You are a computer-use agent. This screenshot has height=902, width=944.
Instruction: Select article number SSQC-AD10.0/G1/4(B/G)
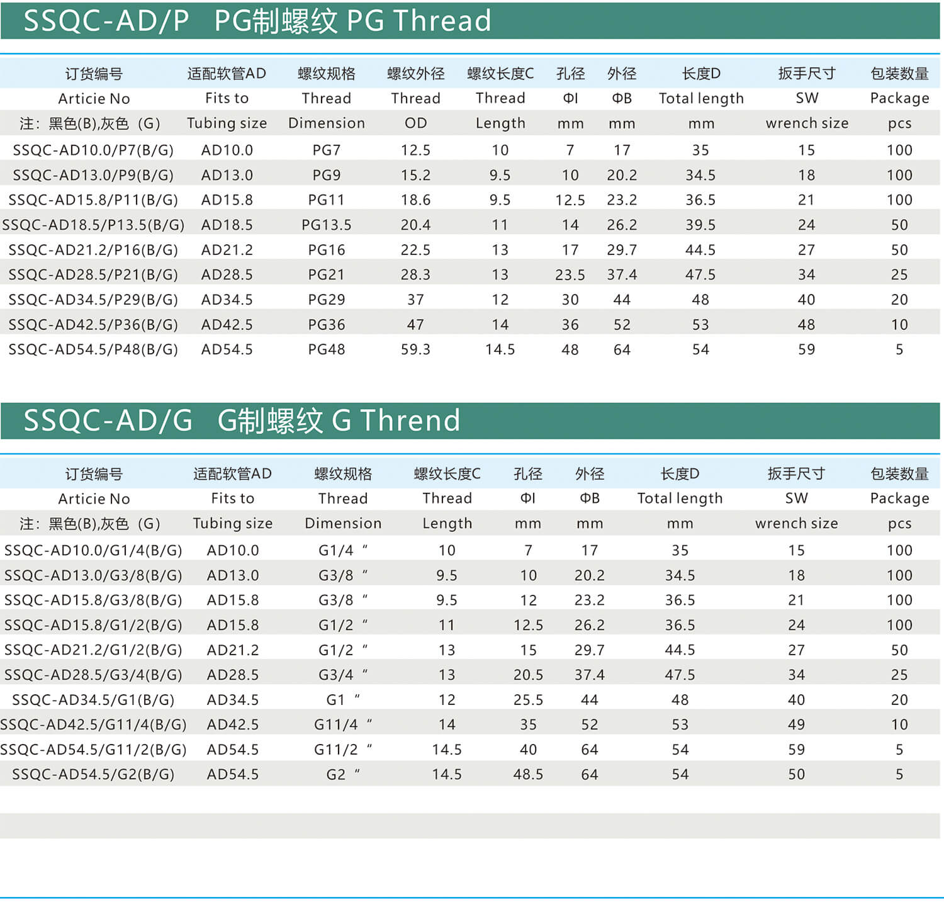[x=93, y=551]
